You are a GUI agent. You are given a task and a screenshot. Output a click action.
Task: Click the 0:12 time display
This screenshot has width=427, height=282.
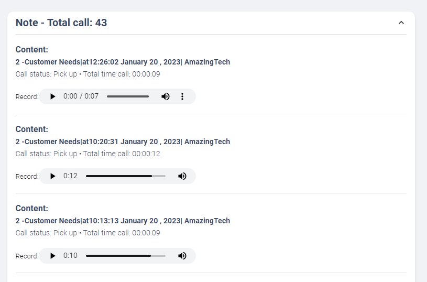70,176
